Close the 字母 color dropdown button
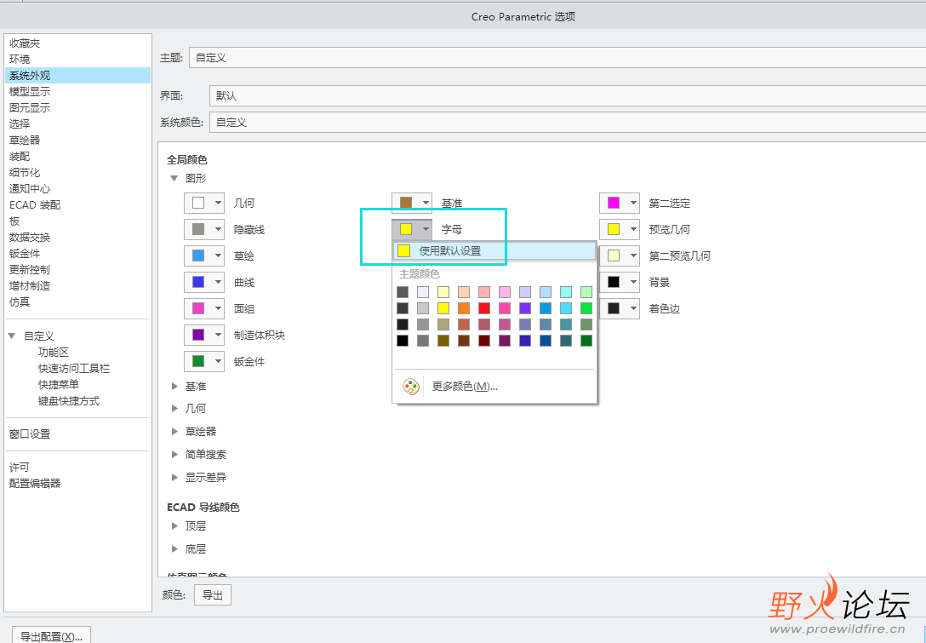The image size is (926, 643). coord(412,229)
